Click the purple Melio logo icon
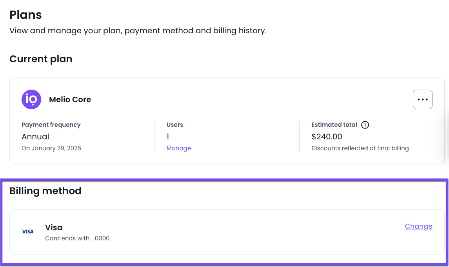Image resolution: width=449 pixels, height=267 pixels. (x=31, y=99)
